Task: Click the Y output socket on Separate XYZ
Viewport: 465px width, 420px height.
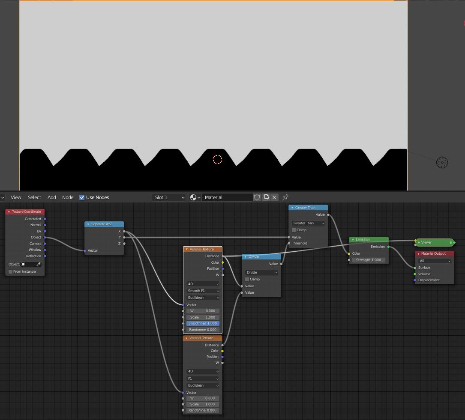Action: point(124,238)
